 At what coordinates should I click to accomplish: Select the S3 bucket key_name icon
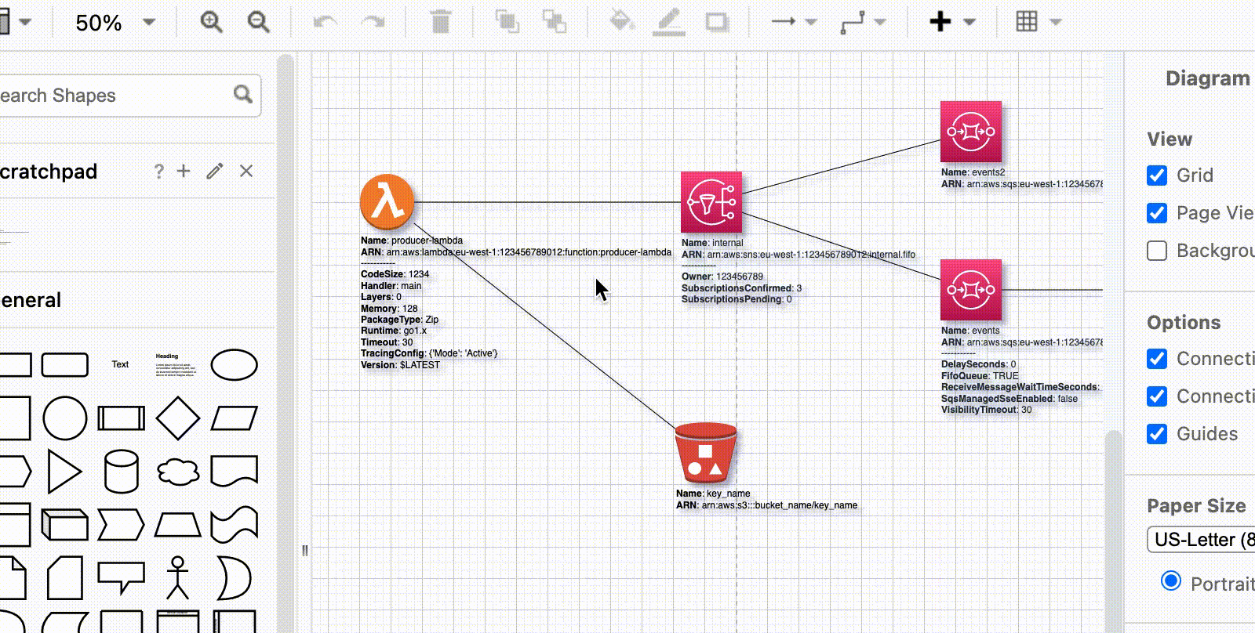click(706, 453)
